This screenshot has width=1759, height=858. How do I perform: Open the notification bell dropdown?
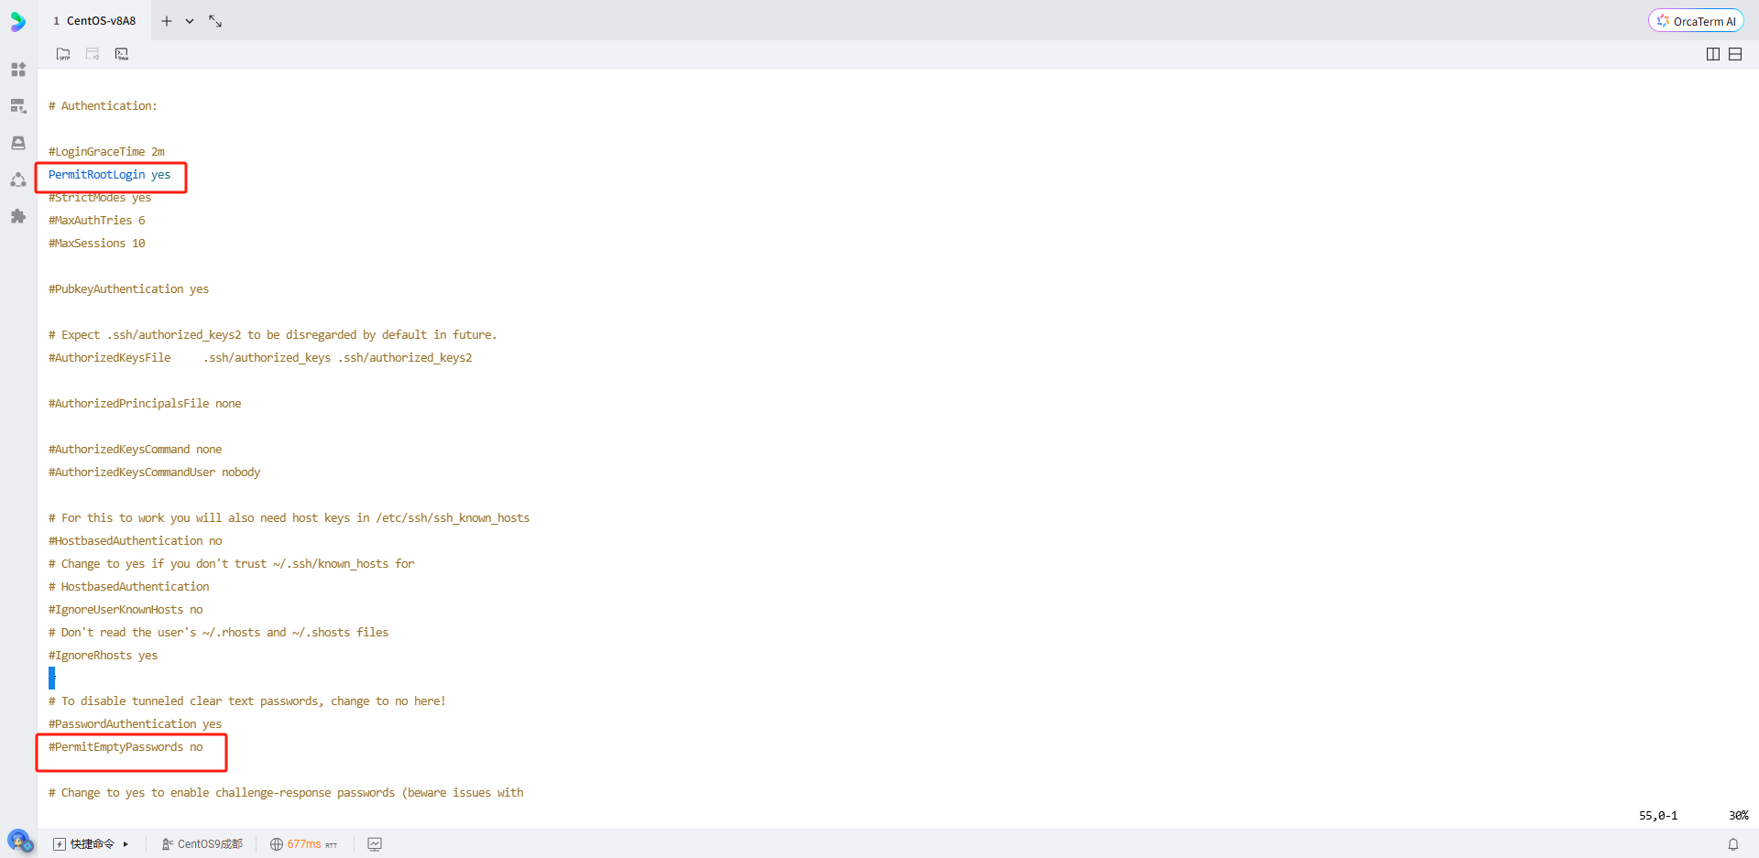(x=1733, y=843)
